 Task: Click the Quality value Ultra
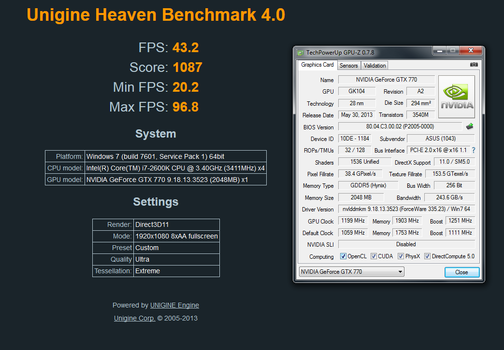(x=176, y=259)
